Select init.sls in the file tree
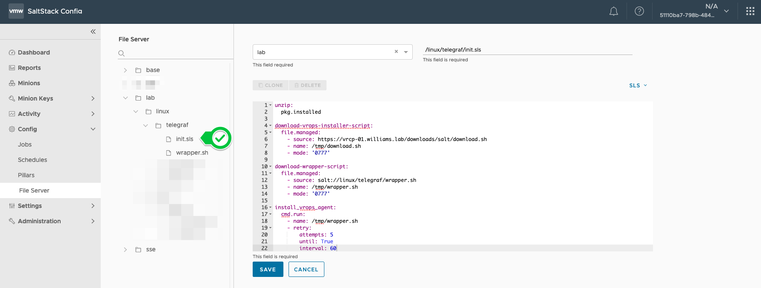The image size is (761, 288). coord(184,139)
